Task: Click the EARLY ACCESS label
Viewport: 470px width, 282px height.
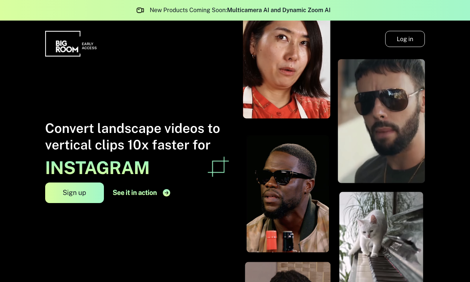Action: (89, 46)
